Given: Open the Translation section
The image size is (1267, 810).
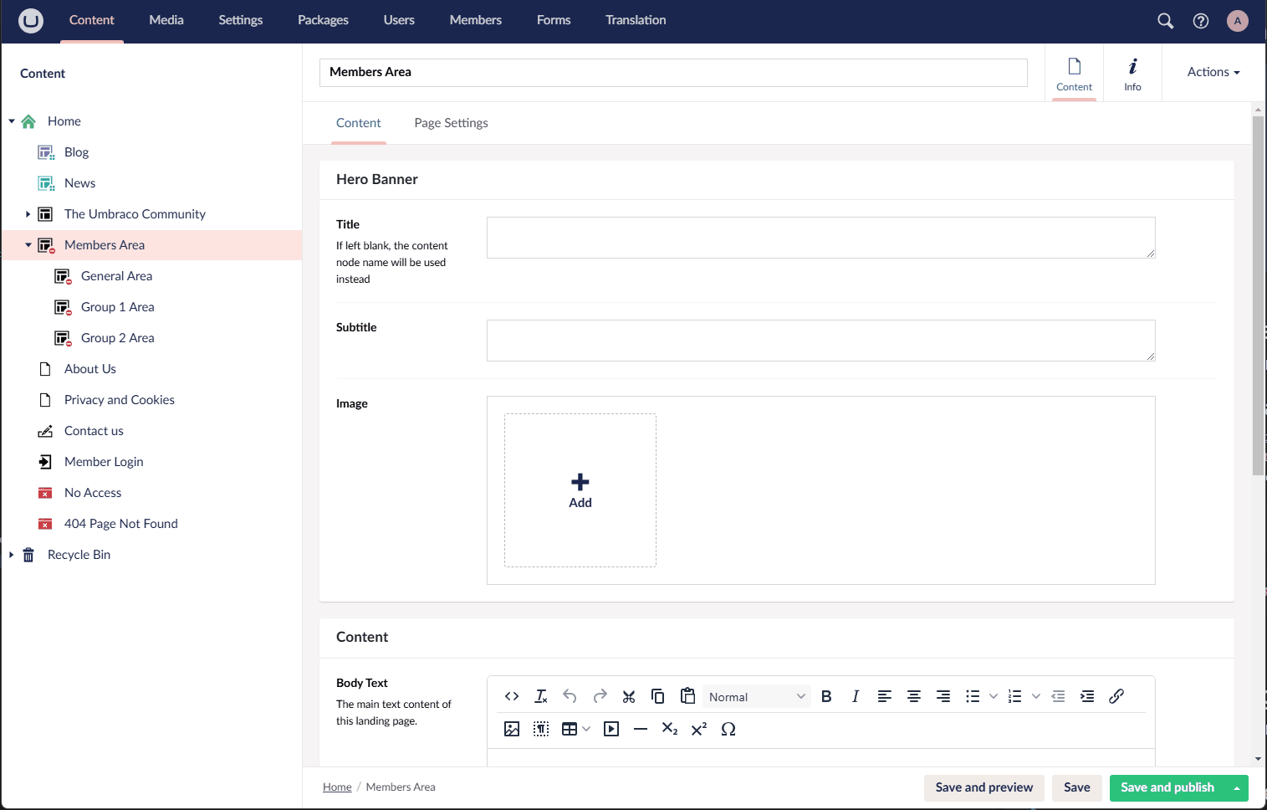Looking at the screenshot, I should tap(636, 20).
